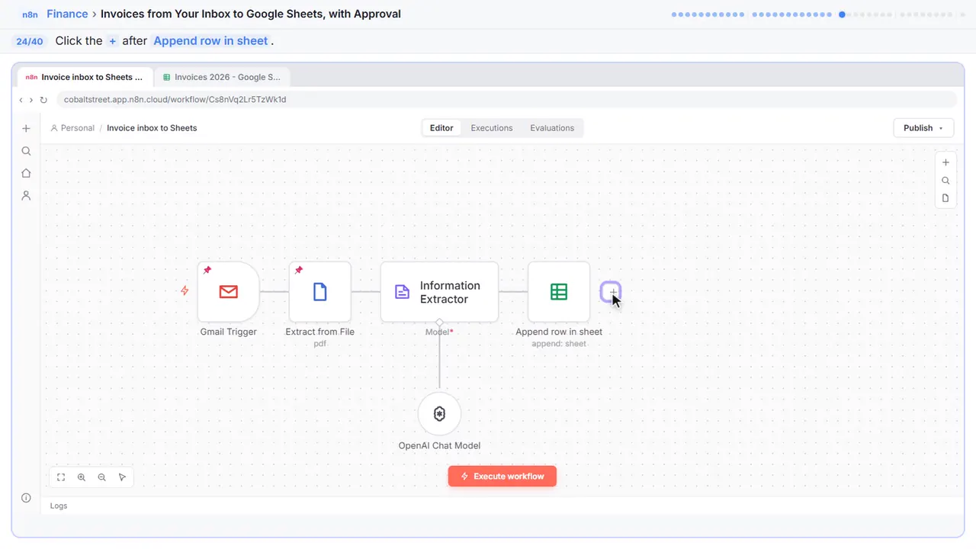
Task: Click the Execute workflow button
Action: [502, 477]
